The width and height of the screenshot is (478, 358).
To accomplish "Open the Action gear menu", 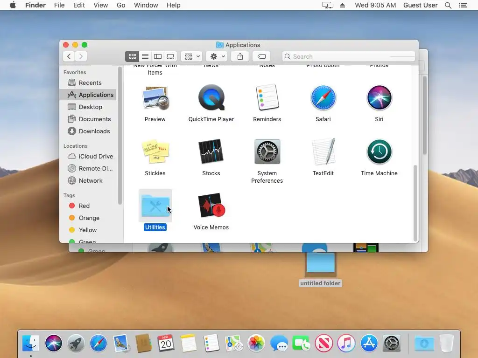I will [217, 56].
